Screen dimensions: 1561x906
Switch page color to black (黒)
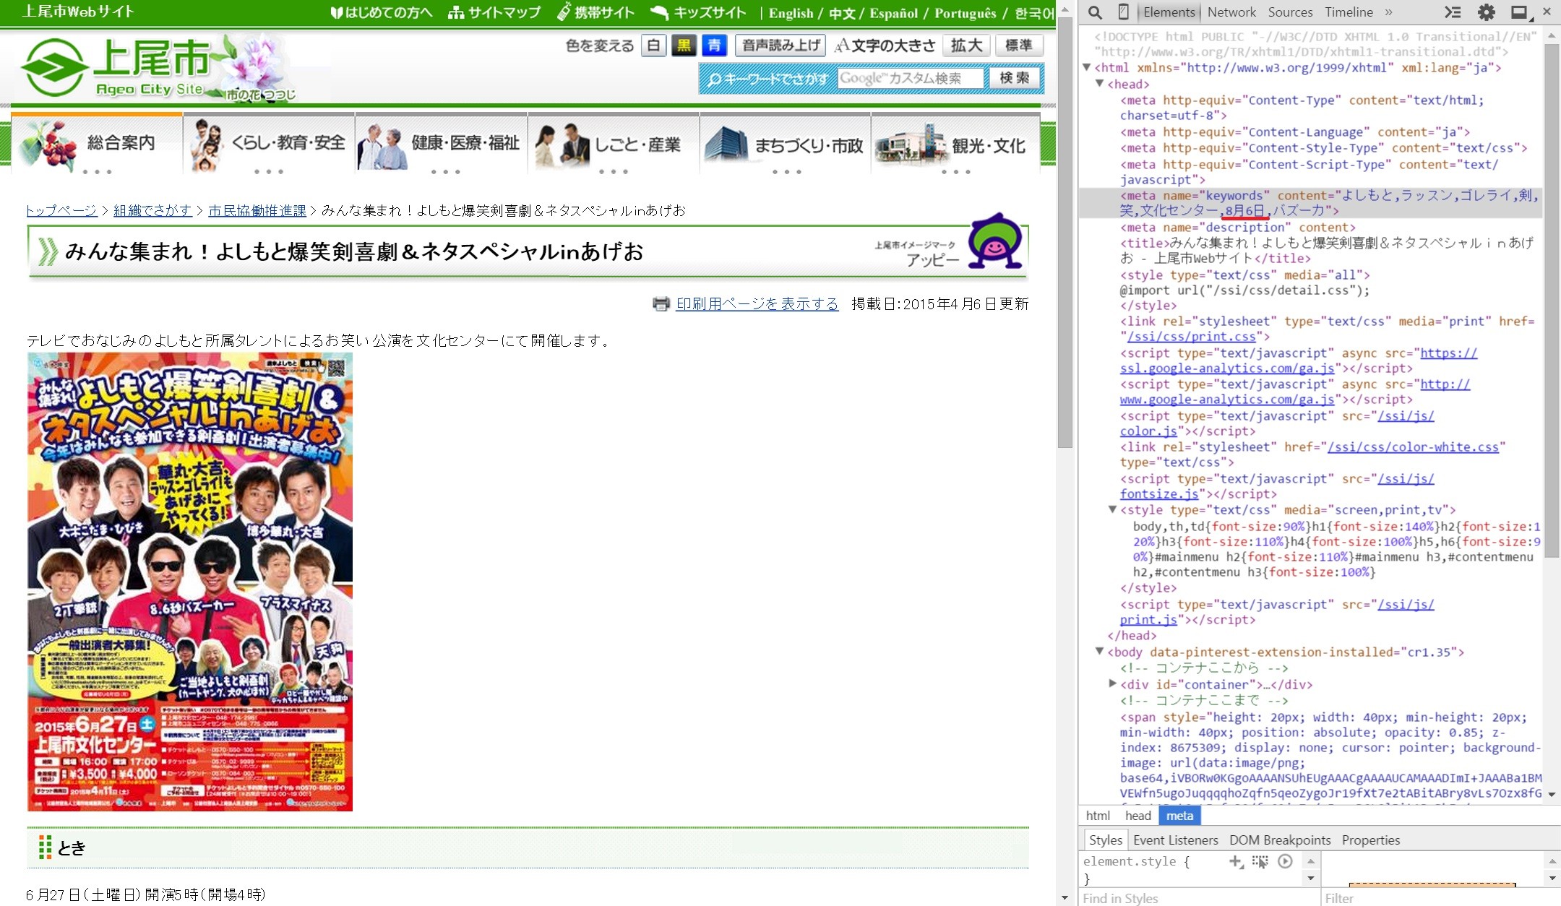coord(684,46)
